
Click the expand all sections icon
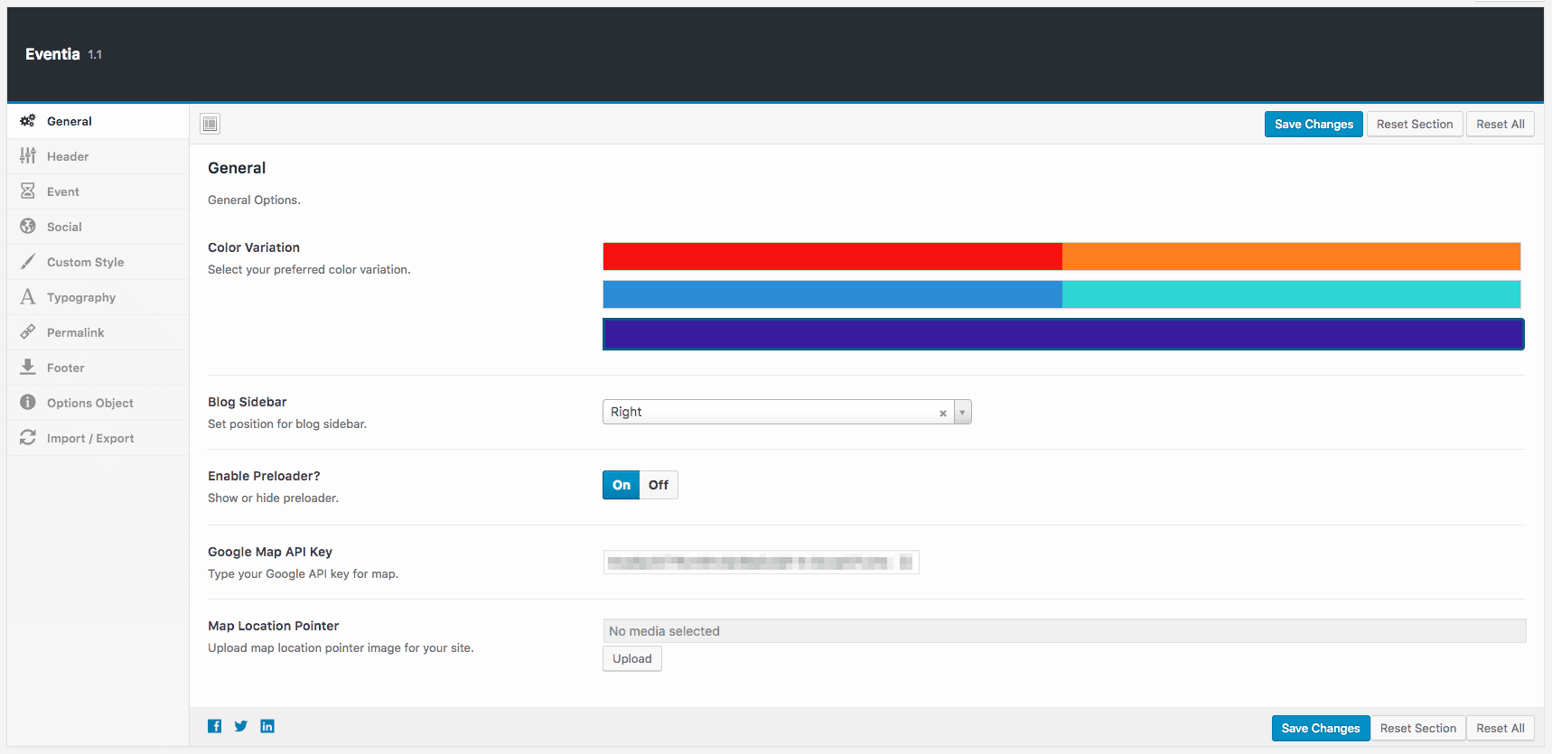pos(210,124)
